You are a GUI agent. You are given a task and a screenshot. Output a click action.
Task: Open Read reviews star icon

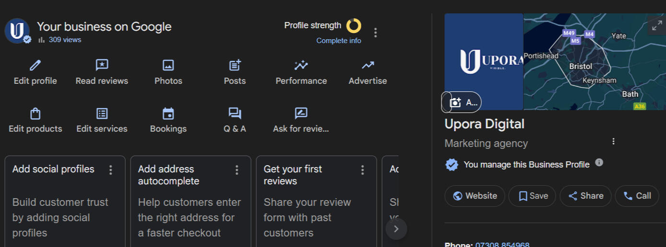click(x=102, y=65)
